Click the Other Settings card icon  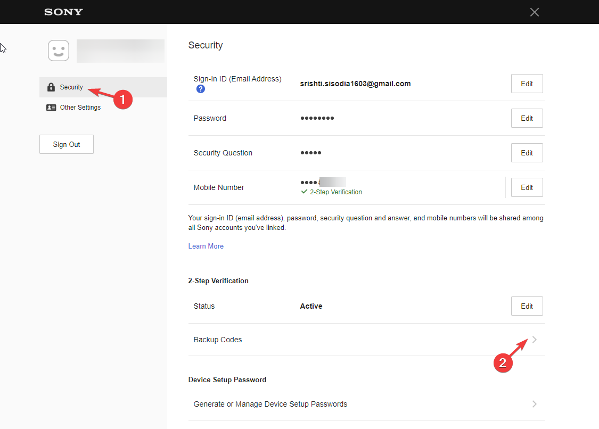point(51,108)
